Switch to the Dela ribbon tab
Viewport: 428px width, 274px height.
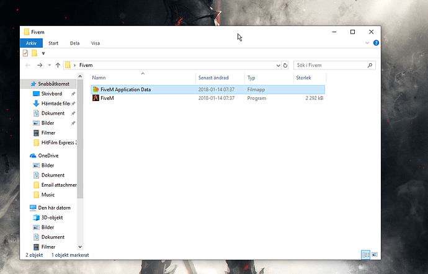click(74, 43)
